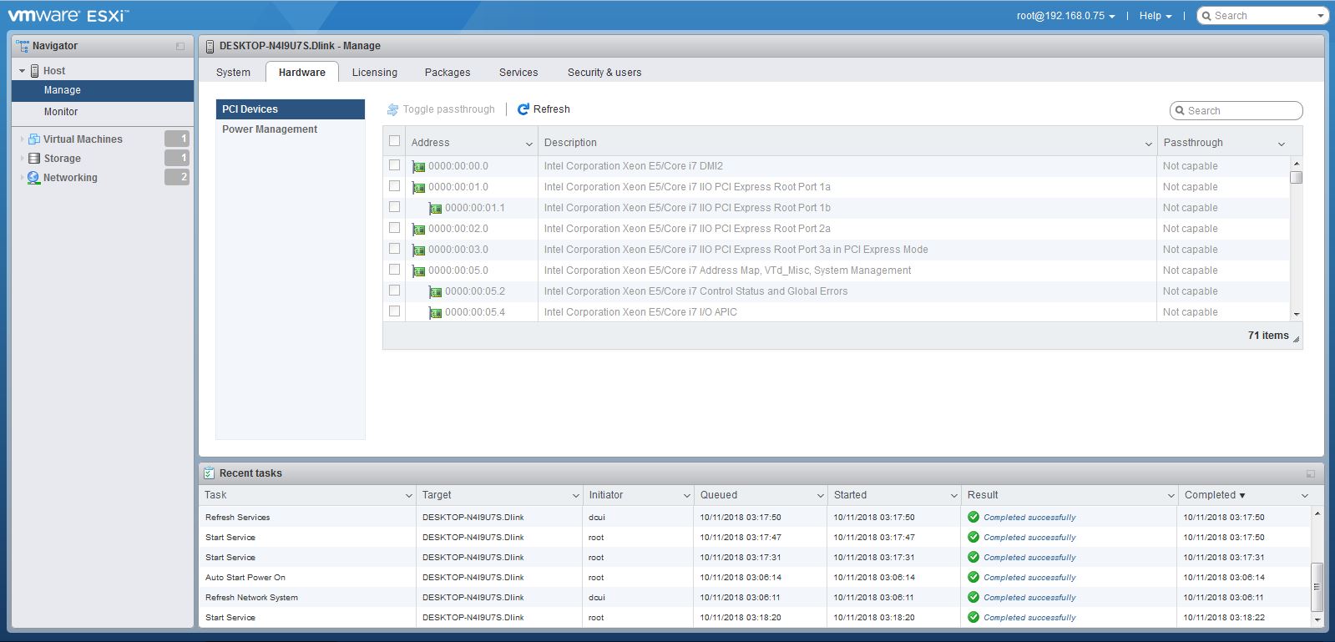
Task: Click the PCI card icon for 0000:00:05.2
Action: (x=436, y=291)
